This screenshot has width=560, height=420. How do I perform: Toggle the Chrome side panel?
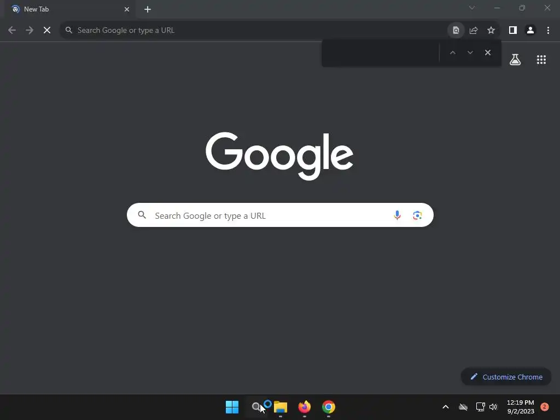(x=513, y=31)
